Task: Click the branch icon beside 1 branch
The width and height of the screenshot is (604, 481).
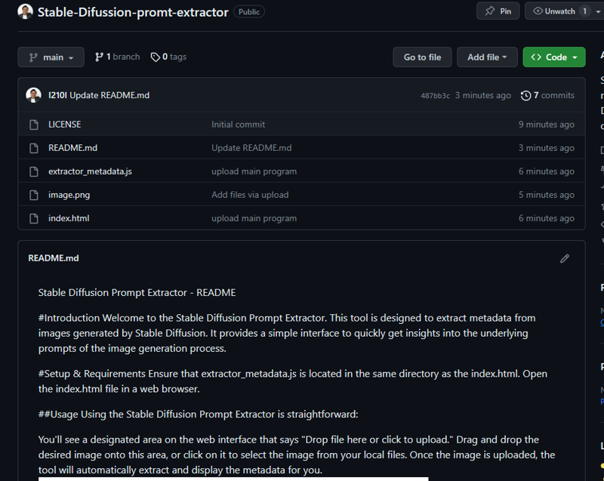Action: coord(99,57)
